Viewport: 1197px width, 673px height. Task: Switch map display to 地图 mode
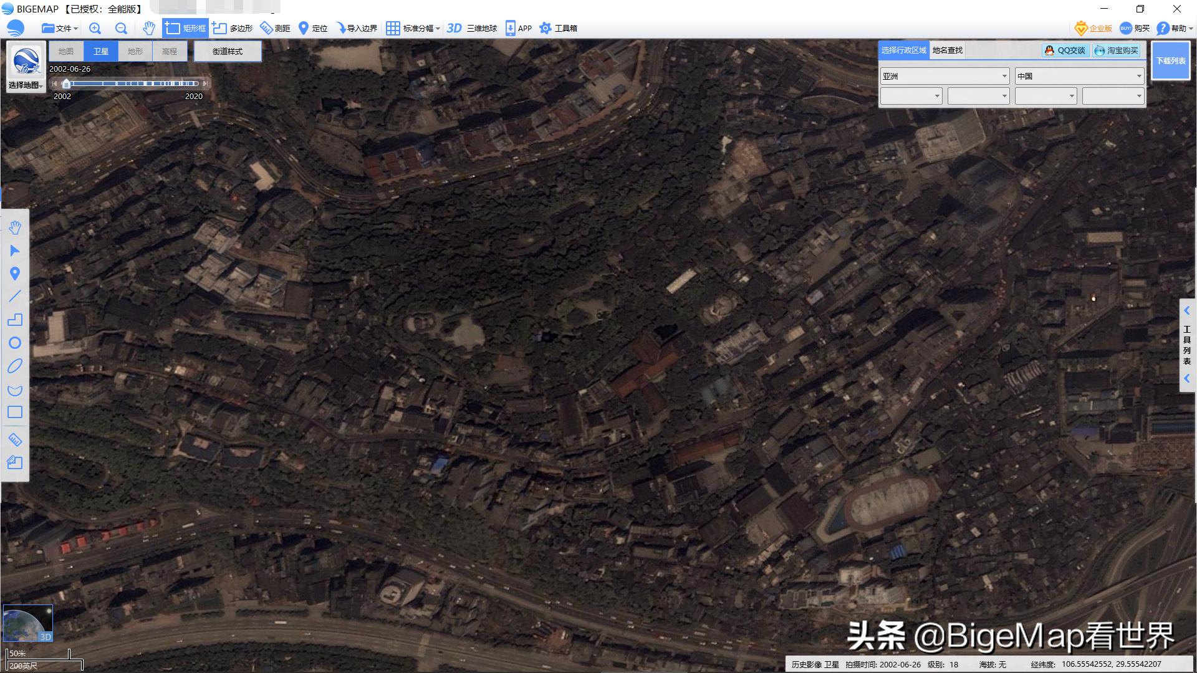pos(66,51)
